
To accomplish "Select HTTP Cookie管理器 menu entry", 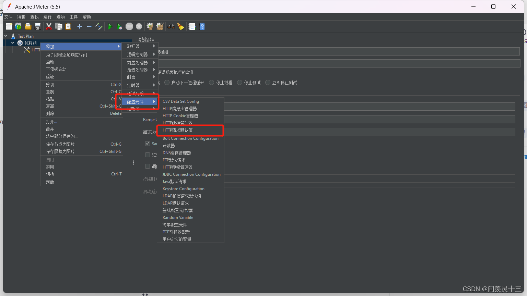I will tap(190, 116).
